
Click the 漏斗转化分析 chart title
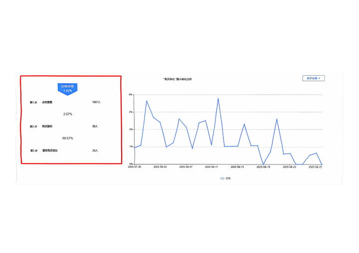[x=177, y=80]
